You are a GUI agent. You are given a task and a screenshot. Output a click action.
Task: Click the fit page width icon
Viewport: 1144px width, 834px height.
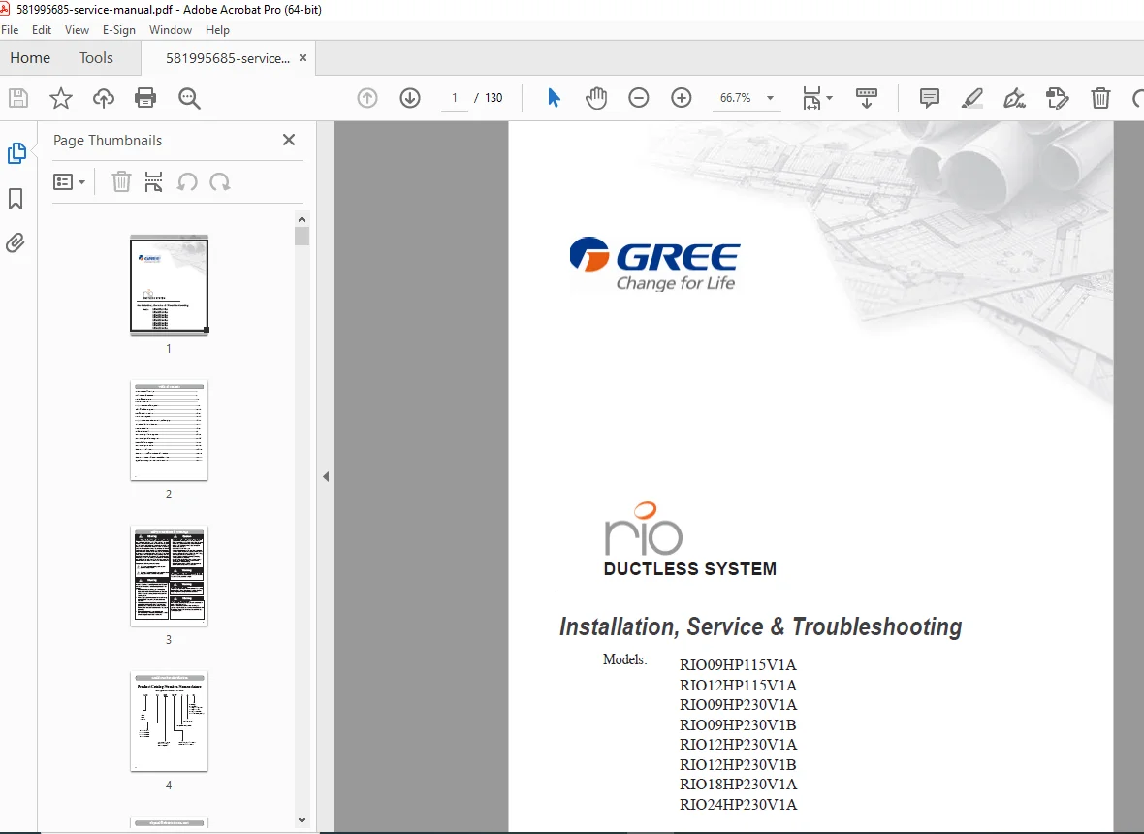pos(811,98)
